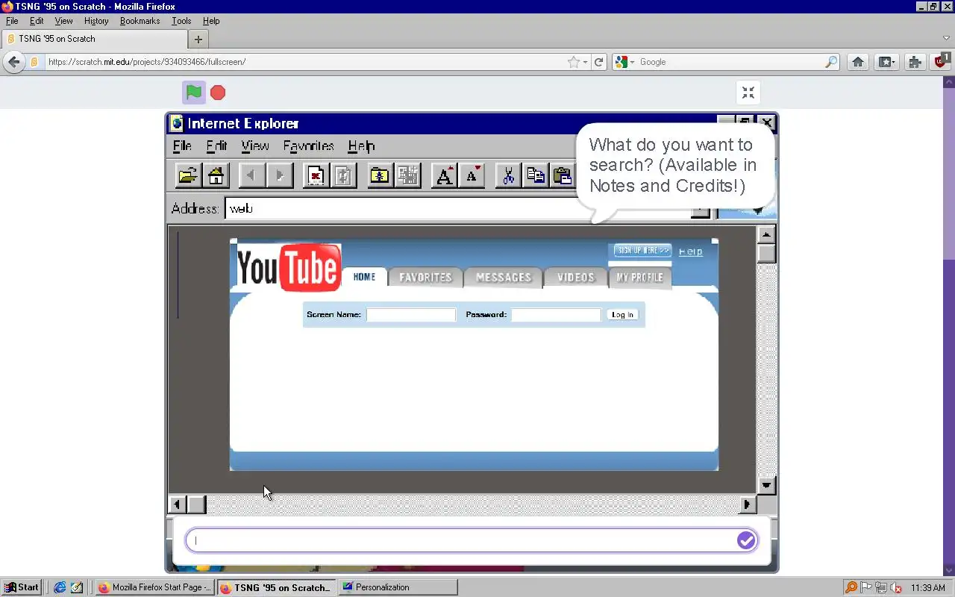Click the SIGN UP HERE button
The height and width of the screenshot is (597, 955).
point(643,251)
